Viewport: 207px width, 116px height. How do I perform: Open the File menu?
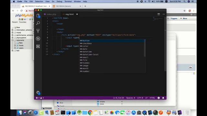pos(26,1)
